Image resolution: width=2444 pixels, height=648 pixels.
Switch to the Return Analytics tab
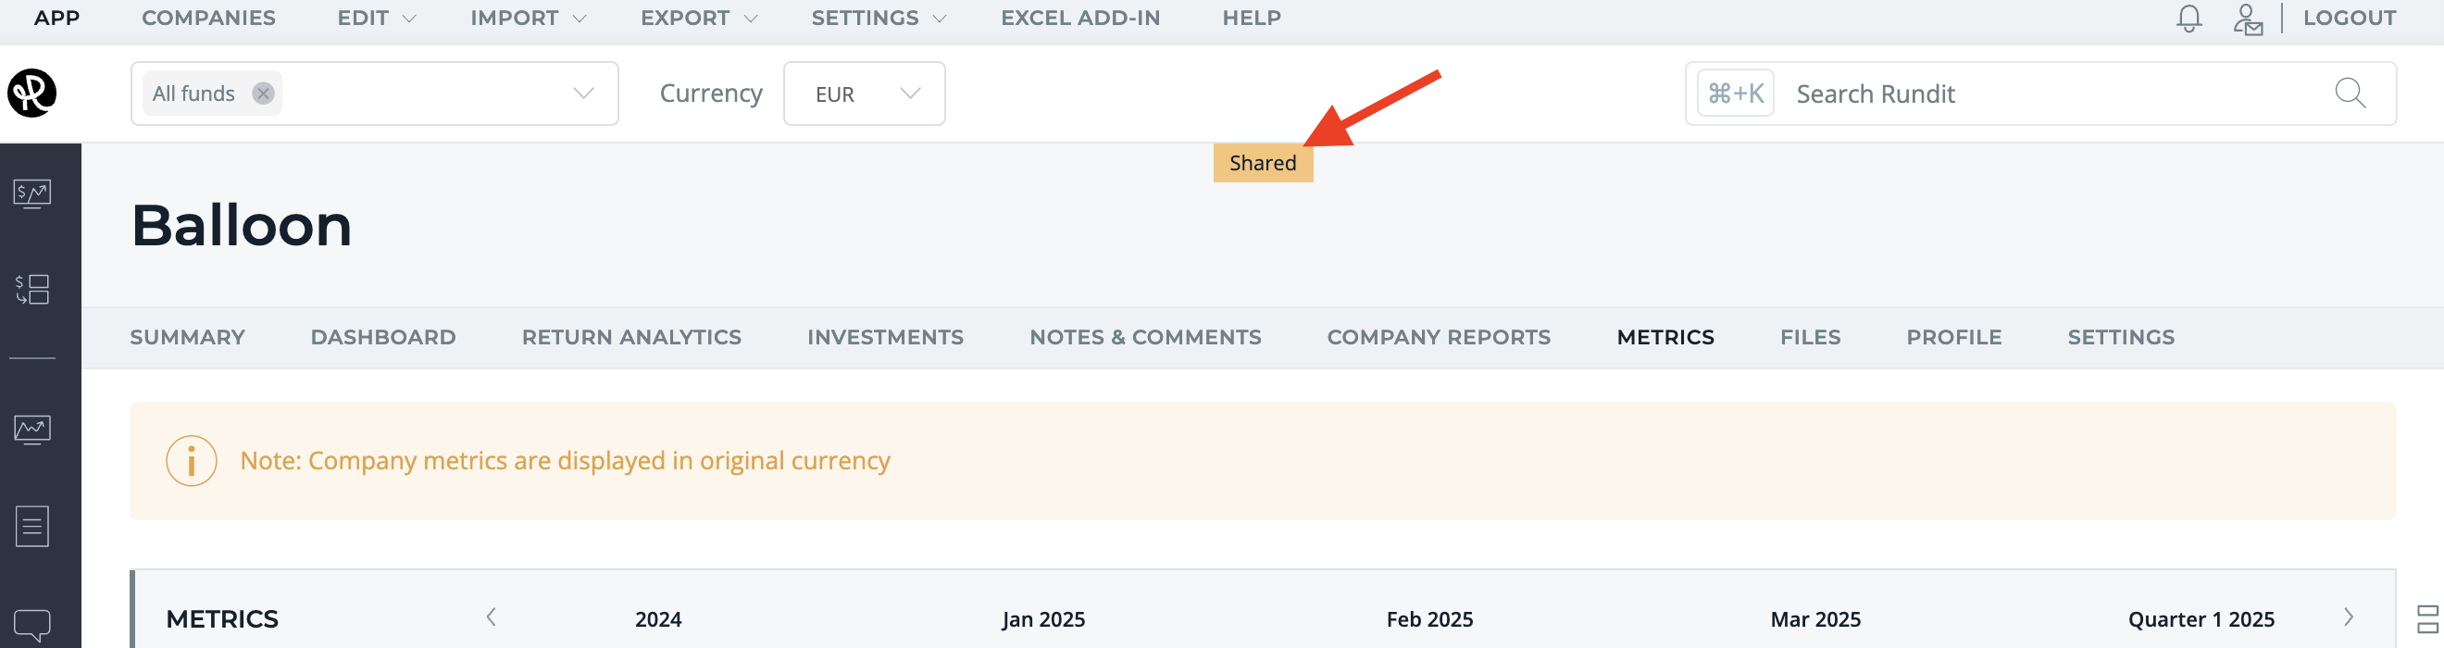point(632,337)
